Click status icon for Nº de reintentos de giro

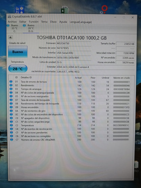[x=11, y=111]
